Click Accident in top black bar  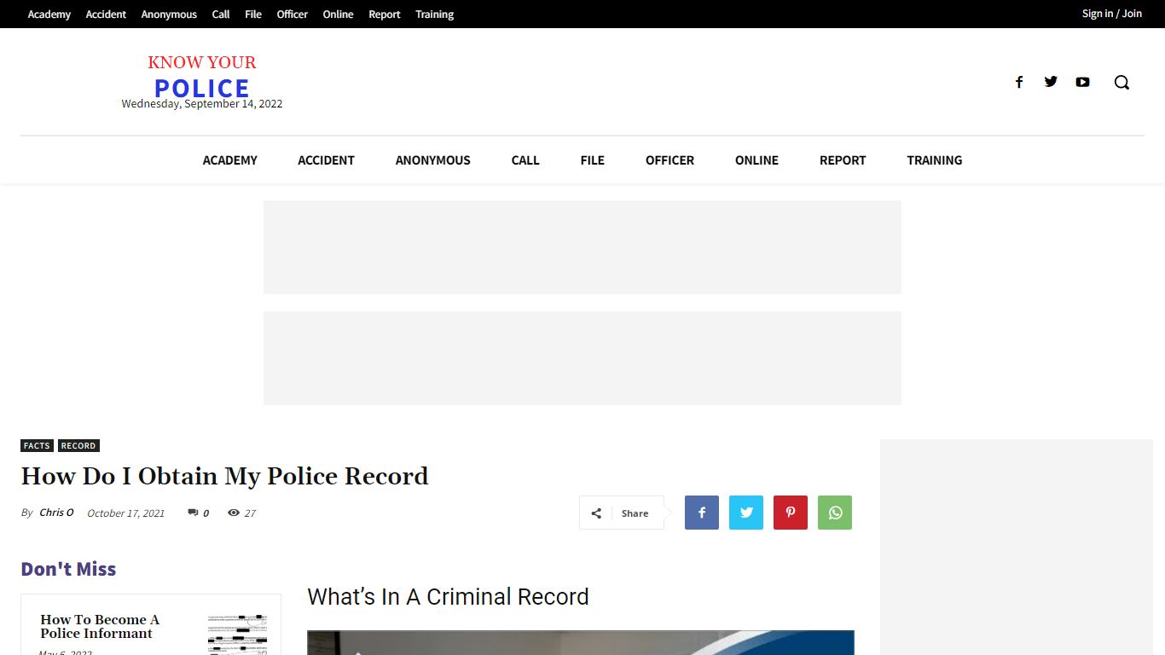tap(106, 14)
